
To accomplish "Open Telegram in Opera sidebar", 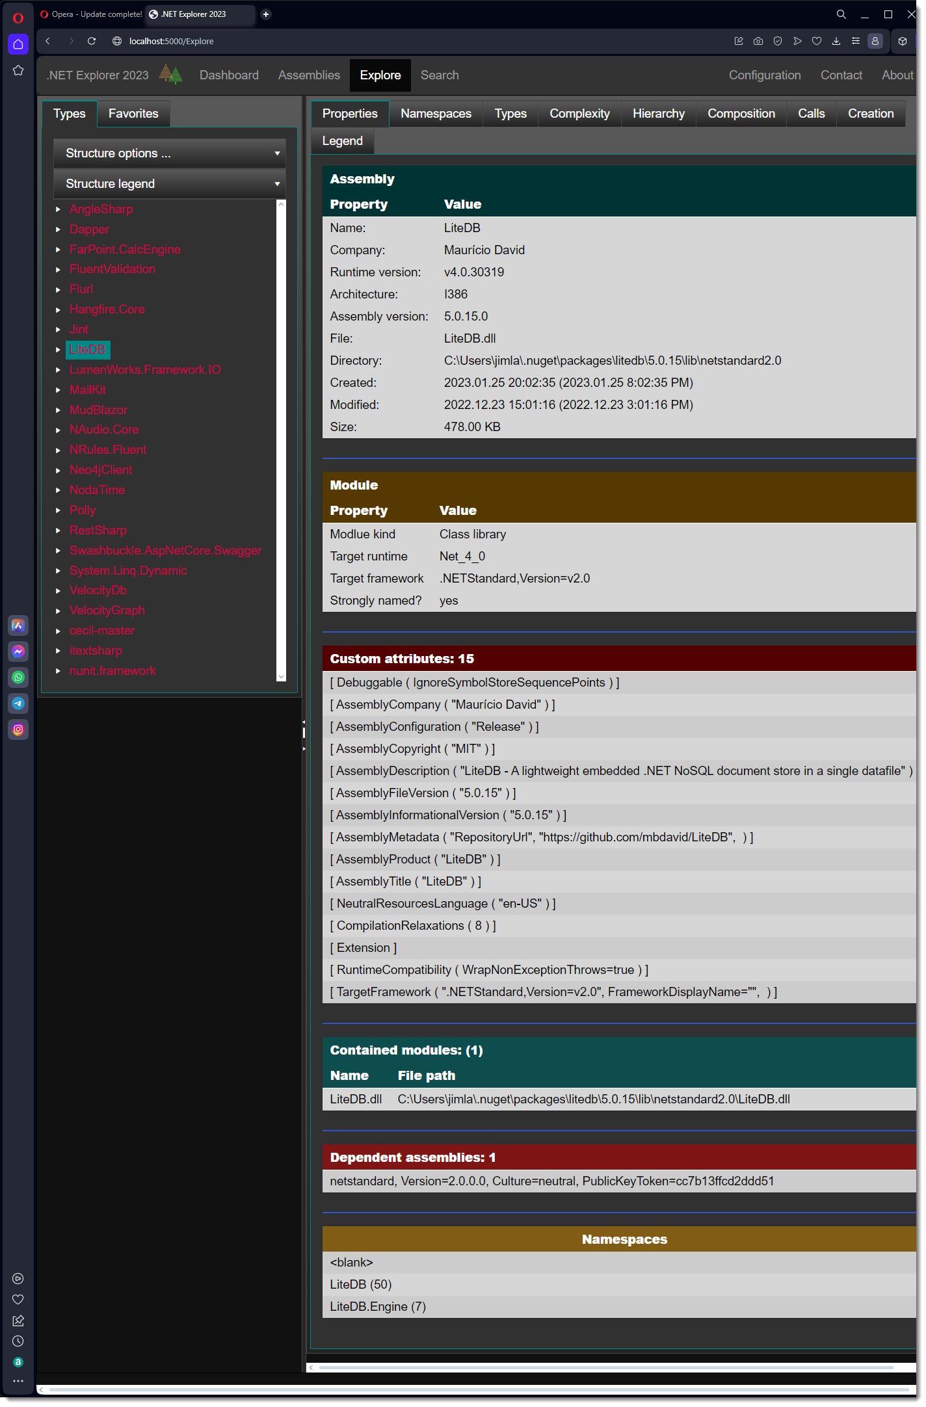I will click(x=18, y=703).
